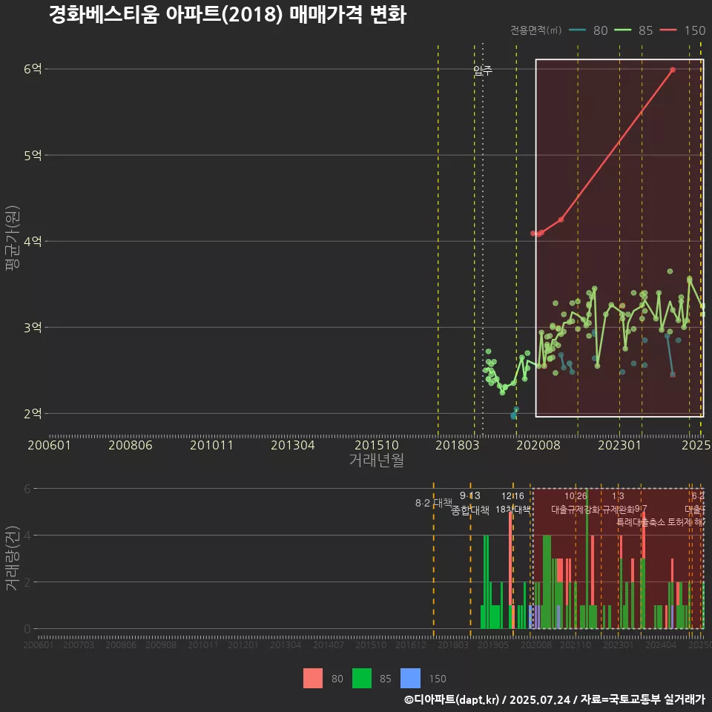Click the '6억' price axis label
The width and height of the screenshot is (712, 712).
point(33,69)
